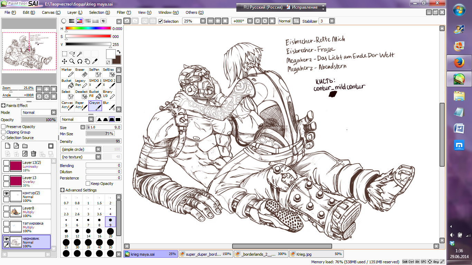Open the +000° rotation angle dropdown
The height and width of the screenshot is (265, 472).
click(249, 21)
